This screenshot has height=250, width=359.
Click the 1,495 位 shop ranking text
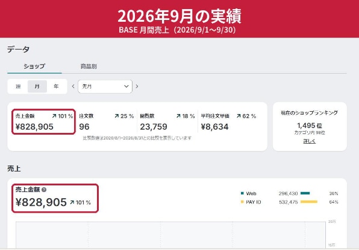(x=310, y=126)
